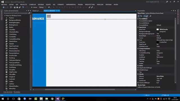180x101 pixels.
Task: Select the DataGridView control in the toolbox
Action: coord(13,42)
